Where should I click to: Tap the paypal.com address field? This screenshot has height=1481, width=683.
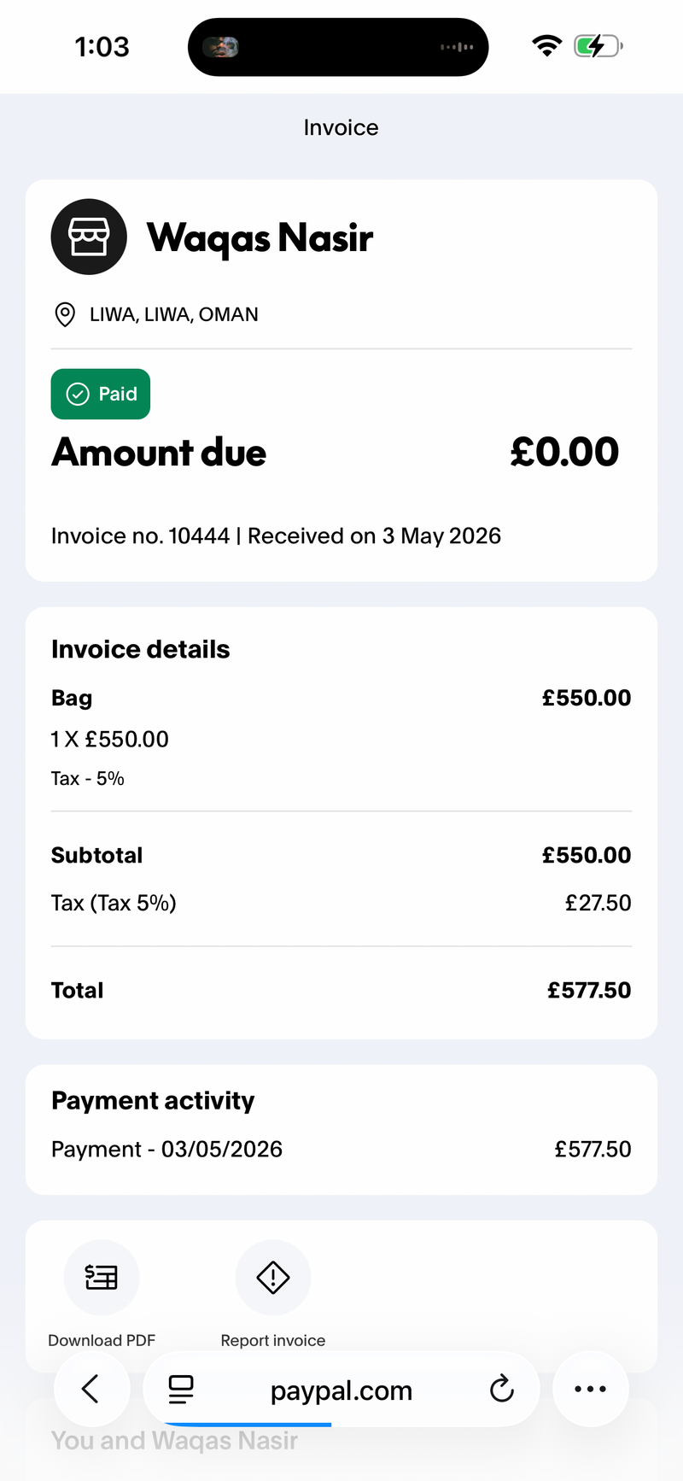[x=341, y=1390]
